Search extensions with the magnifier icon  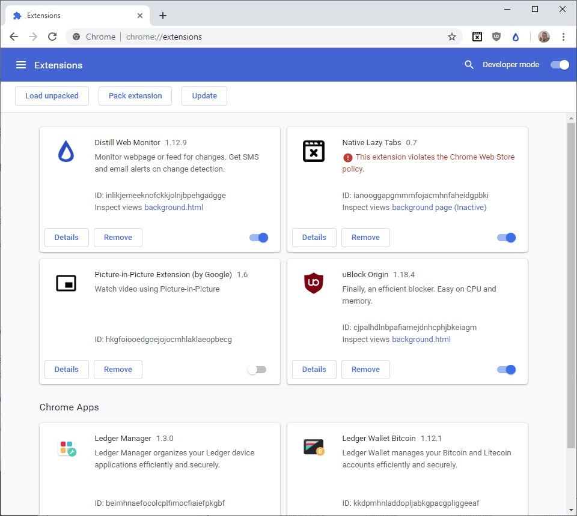point(469,65)
